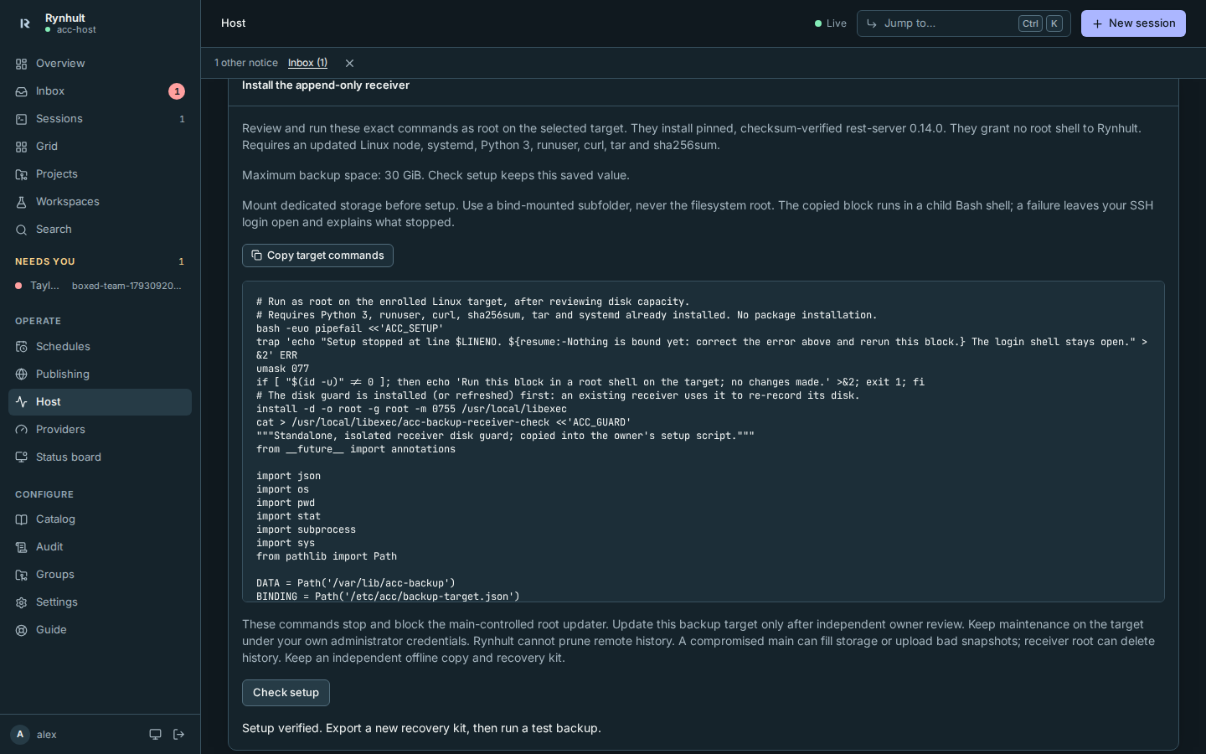Viewport: 1206px width, 754px height.
Task: Click the Ctrl K shortcut hint
Action: (x=1040, y=23)
